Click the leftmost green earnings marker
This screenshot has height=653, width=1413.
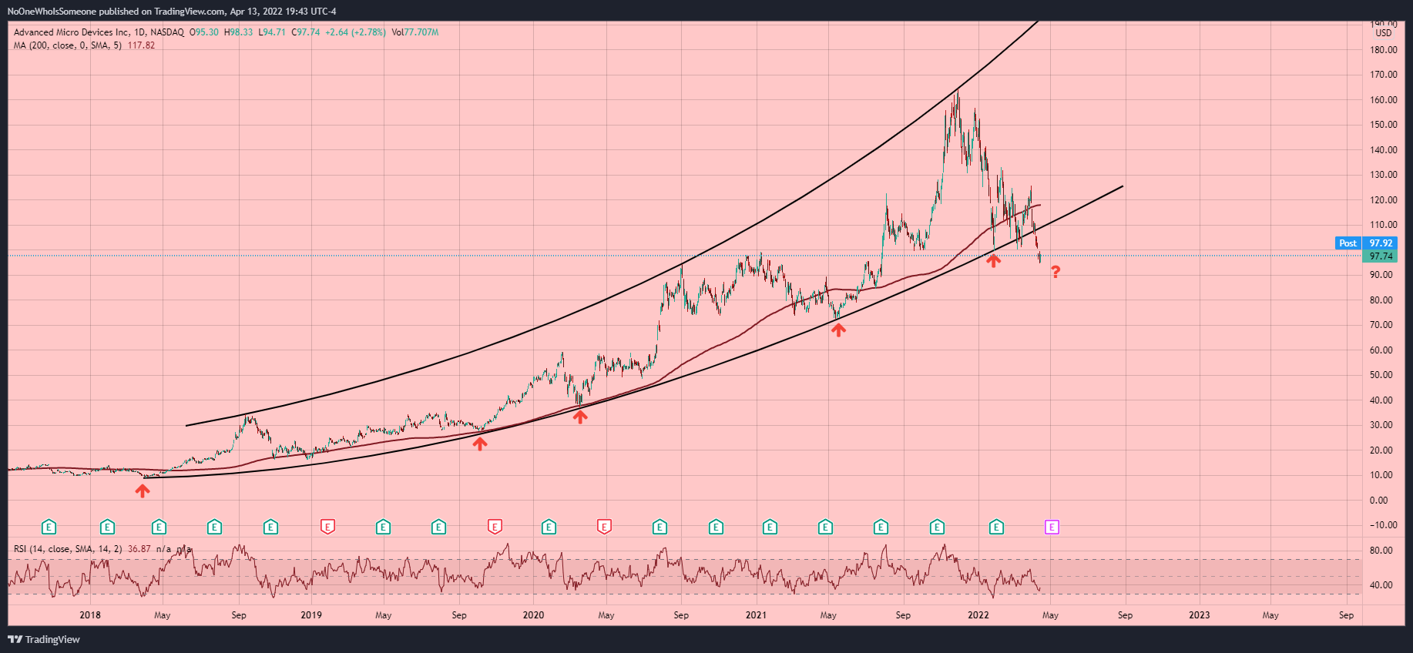point(49,527)
